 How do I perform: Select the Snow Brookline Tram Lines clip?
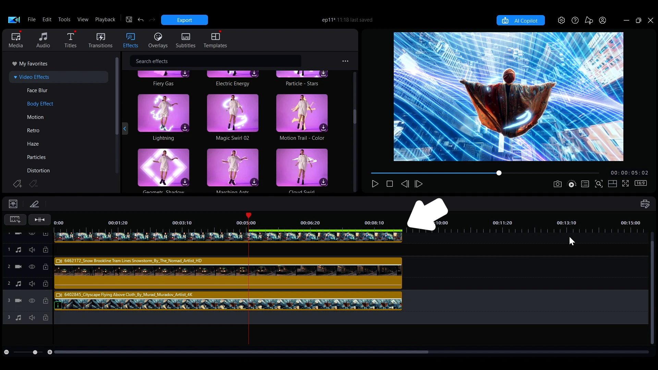[x=228, y=273]
